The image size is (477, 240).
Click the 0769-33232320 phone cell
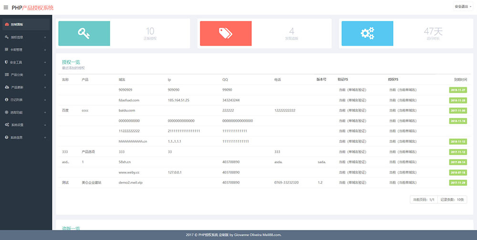(286, 183)
